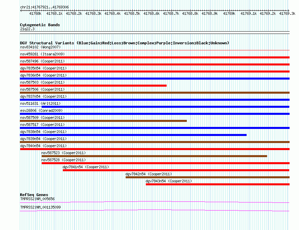Click the blue bar under esv26806
Image resolution: width=299 pixels, height=230 pixels.
[x=155, y=114]
